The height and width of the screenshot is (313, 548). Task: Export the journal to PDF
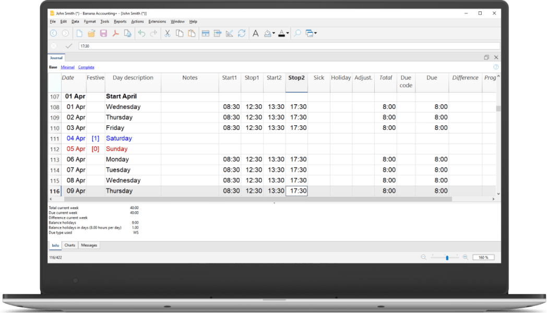116,33
